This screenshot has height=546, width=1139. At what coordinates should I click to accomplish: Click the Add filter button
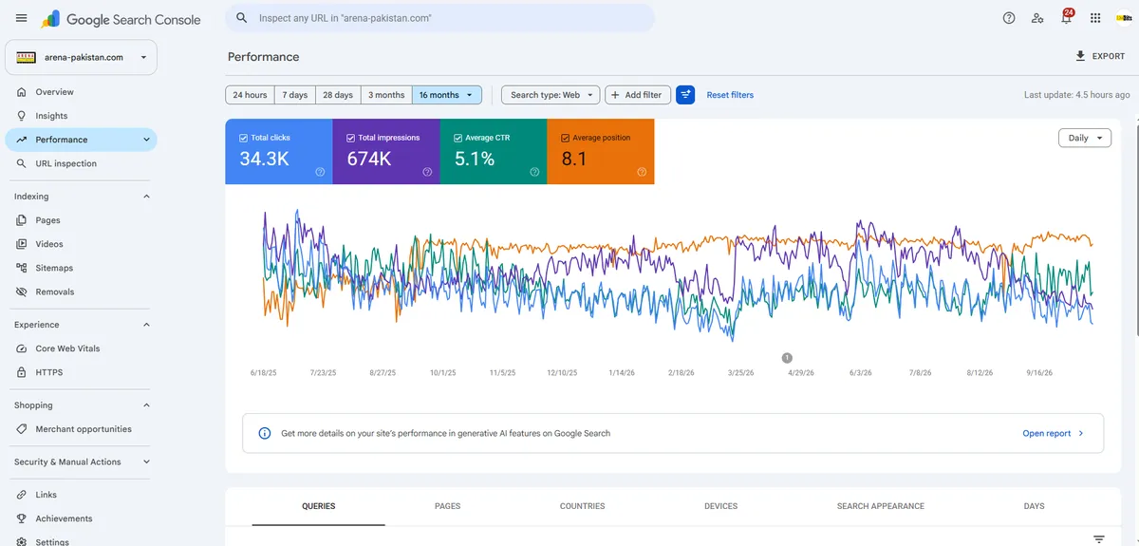click(638, 95)
